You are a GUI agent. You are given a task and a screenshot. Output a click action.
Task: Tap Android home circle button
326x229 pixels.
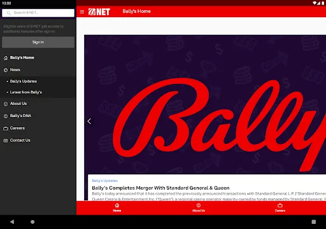pyautogui.click(x=32, y=222)
